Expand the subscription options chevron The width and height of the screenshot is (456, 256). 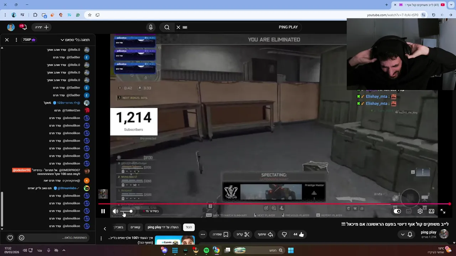[403, 234]
